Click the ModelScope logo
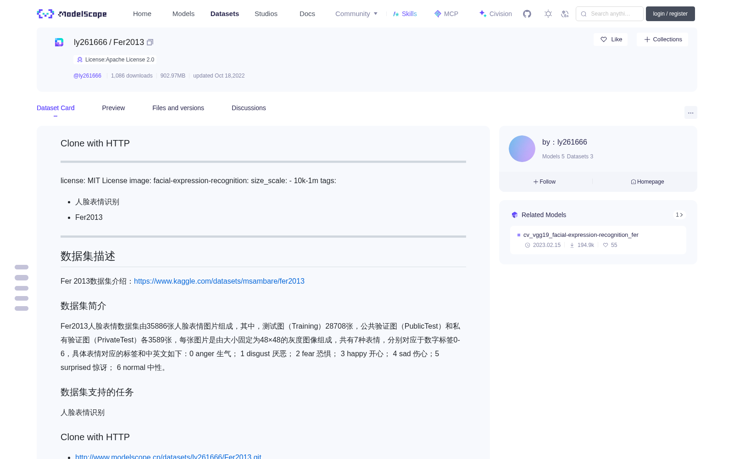Image resolution: width=734 pixels, height=459 pixels. tap(72, 14)
